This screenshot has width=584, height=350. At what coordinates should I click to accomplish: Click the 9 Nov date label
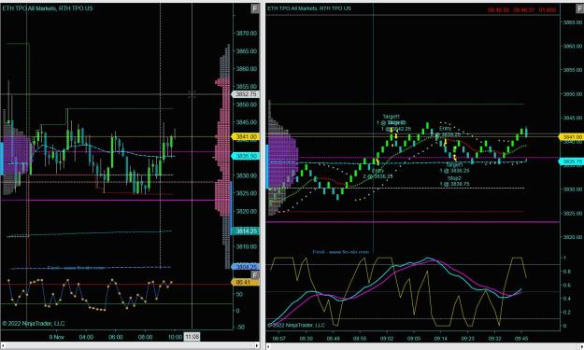click(57, 337)
